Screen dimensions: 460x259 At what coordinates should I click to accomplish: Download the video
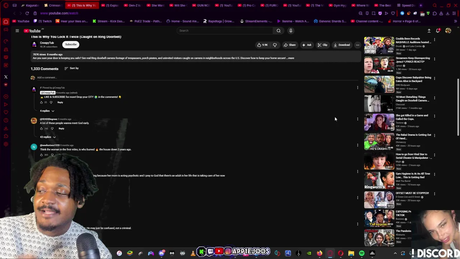pos(341,45)
